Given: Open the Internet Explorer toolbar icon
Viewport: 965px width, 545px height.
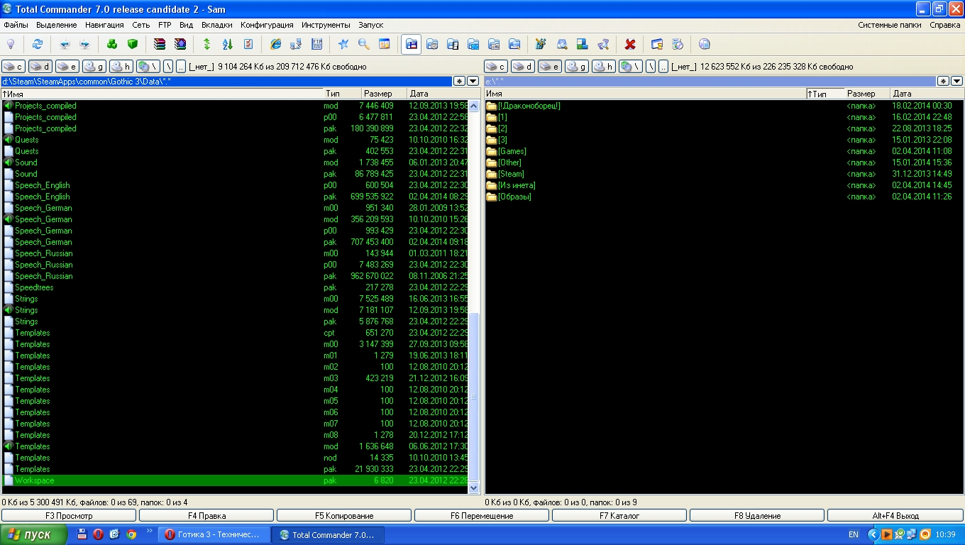Looking at the screenshot, I should 275,44.
